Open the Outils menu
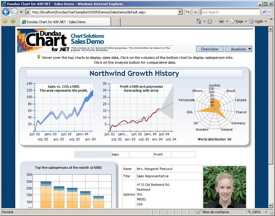The height and width of the screenshot is (216, 275). pyautogui.click(x=258, y=21)
